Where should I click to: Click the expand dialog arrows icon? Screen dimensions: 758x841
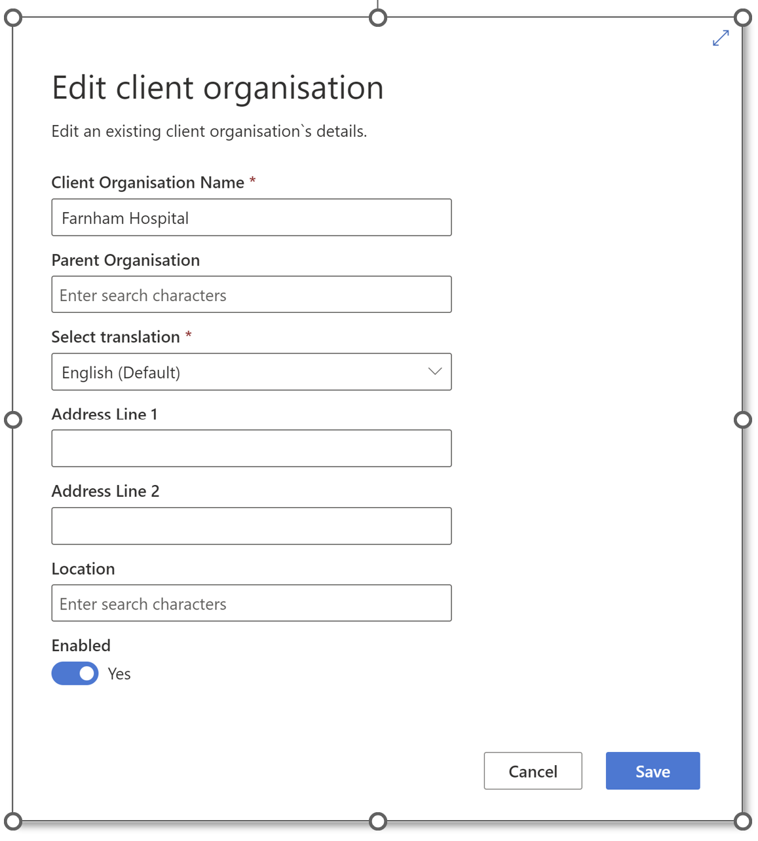pyautogui.click(x=721, y=38)
